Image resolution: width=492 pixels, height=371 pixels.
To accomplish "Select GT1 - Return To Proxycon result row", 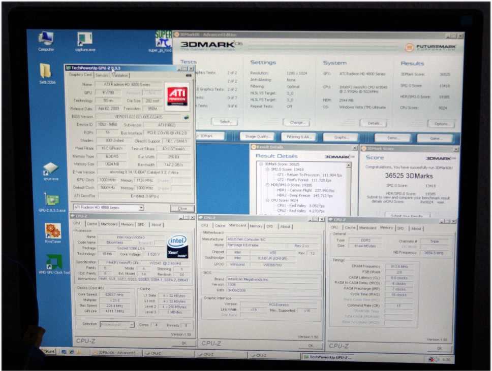I will click(x=310, y=175).
